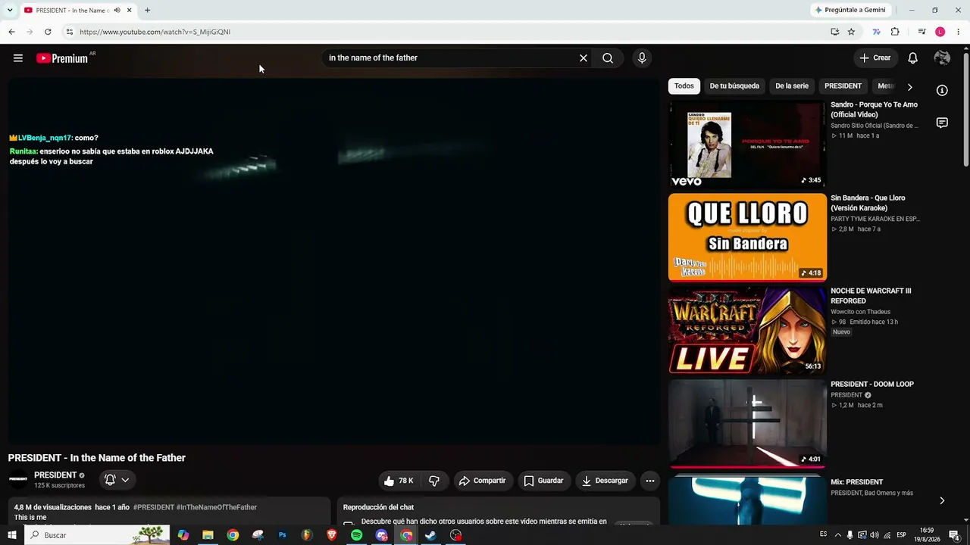Clear the search box text
This screenshot has width=970, height=545.
click(x=584, y=58)
